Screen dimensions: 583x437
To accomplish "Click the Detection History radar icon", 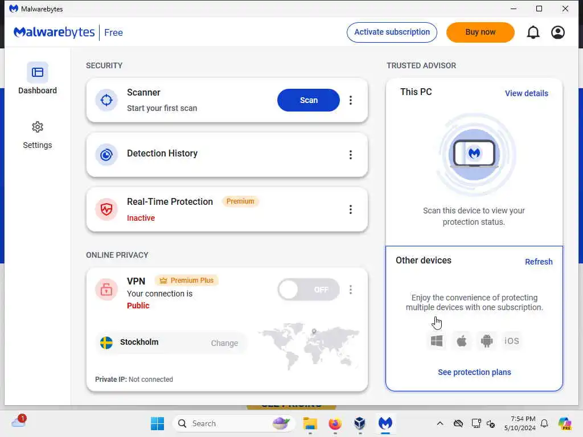I will [106, 155].
